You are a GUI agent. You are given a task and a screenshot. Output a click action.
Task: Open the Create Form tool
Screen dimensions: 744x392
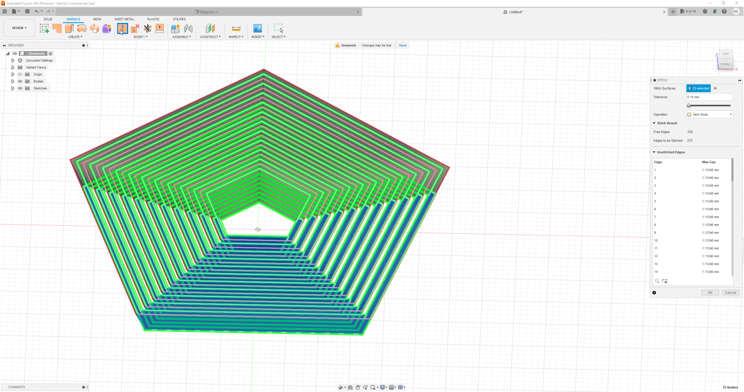coord(106,28)
